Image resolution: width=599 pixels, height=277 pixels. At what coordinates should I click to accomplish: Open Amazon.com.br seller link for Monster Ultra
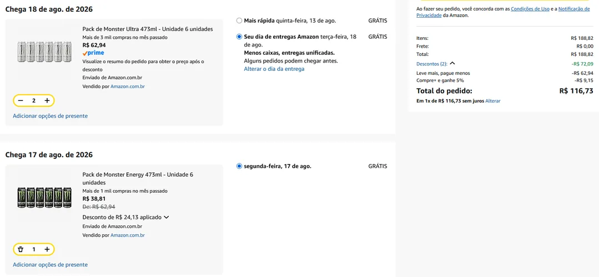(128, 86)
